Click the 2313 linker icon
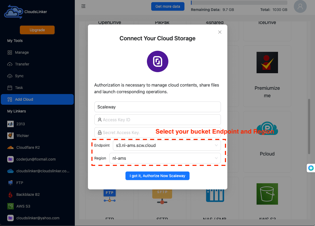The image size is (315, 226). coord(10,124)
